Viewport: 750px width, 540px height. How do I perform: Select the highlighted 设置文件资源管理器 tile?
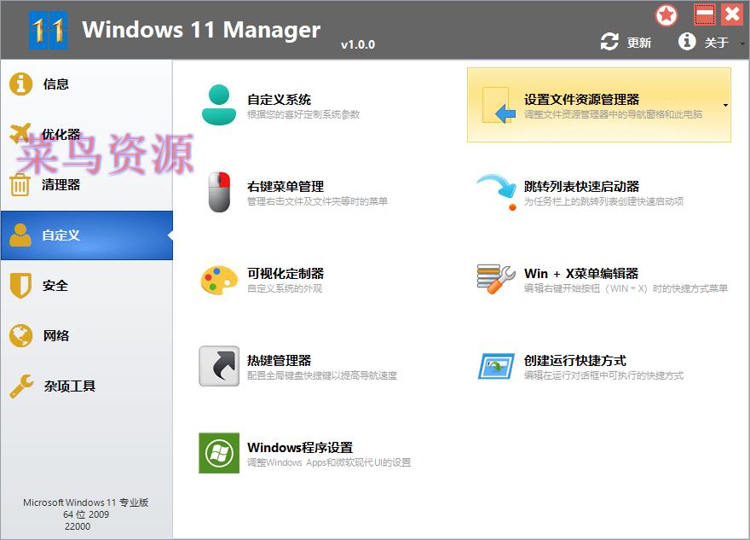point(597,103)
